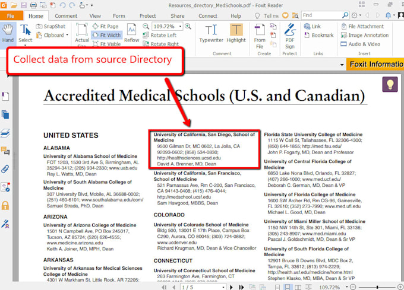The height and width of the screenshot is (290, 404).
Task: Zoom out with ribbon magnifier minus
Action: click(x=146, y=26)
